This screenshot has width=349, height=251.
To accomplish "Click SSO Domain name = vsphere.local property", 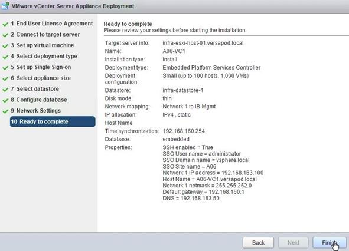I will click(x=206, y=160).
